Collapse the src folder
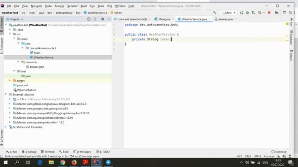The image size is (298, 167). 10,34
